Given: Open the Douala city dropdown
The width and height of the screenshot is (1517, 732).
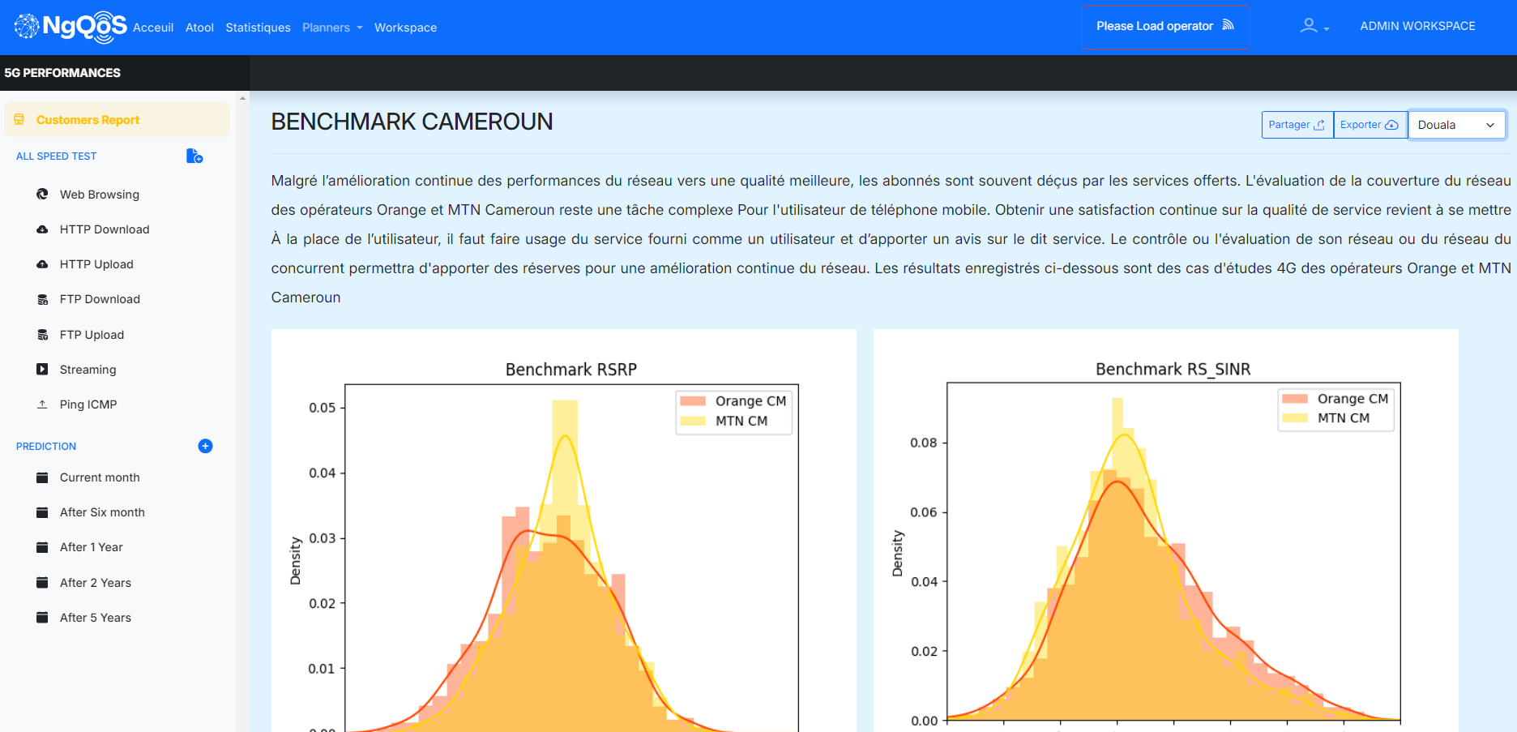Looking at the screenshot, I should click(x=1457, y=125).
